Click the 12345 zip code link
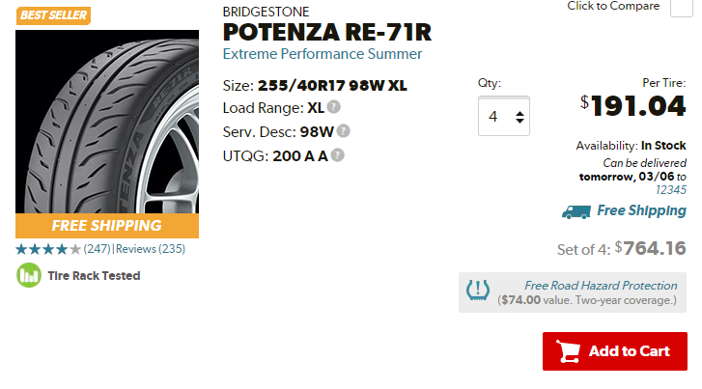702x389 pixels. tap(670, 190)
